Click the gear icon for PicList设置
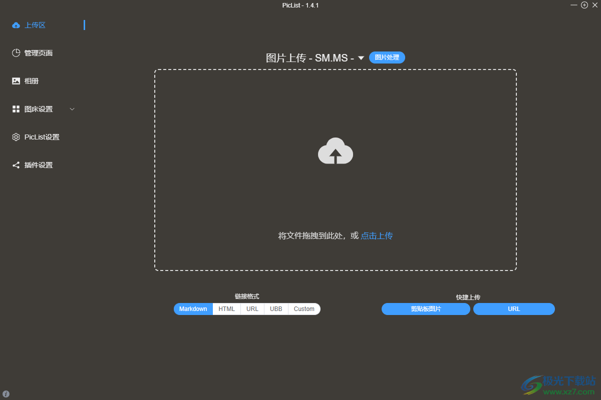The height and width of the screenshot is (400, 601). 16,137
